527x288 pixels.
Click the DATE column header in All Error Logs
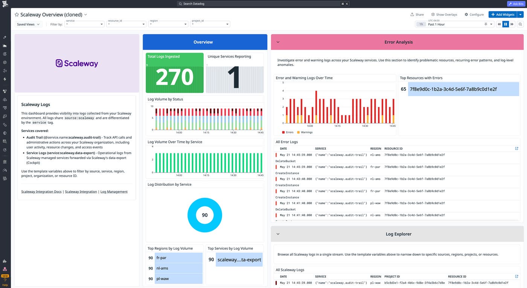(x=283, y=149)
